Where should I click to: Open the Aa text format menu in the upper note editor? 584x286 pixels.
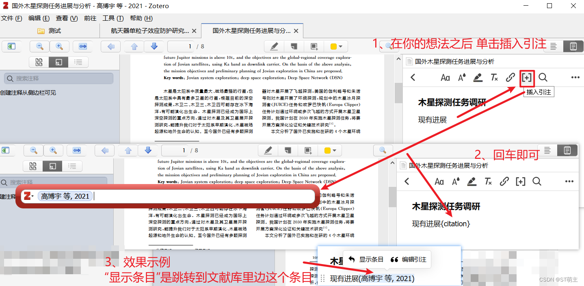coord(445,78)
